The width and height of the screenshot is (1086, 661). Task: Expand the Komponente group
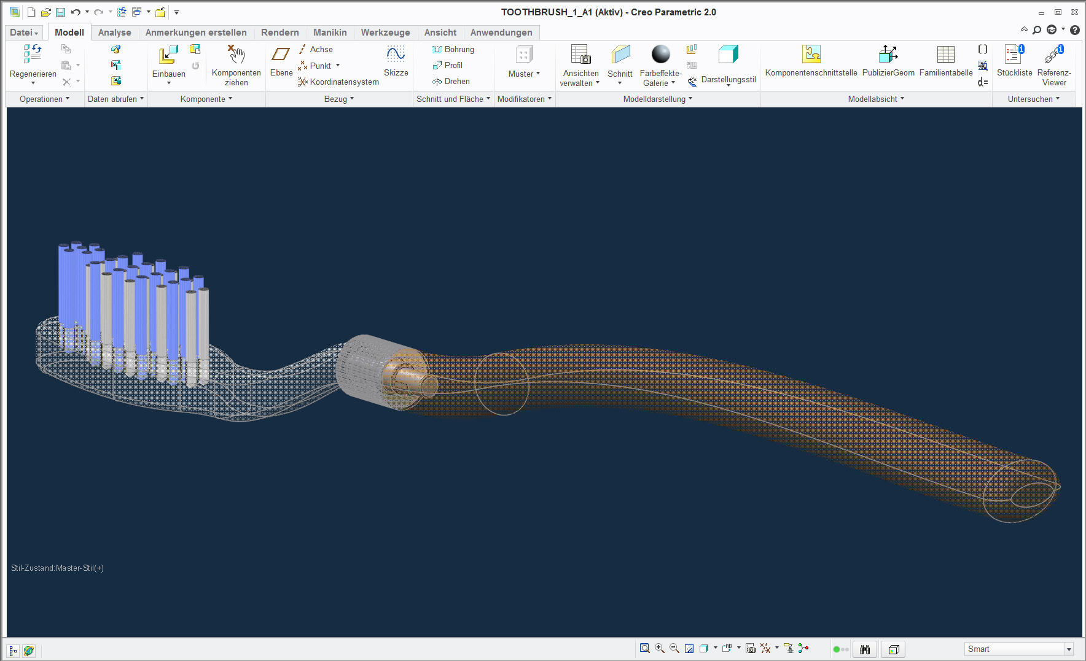coord(206,99)
